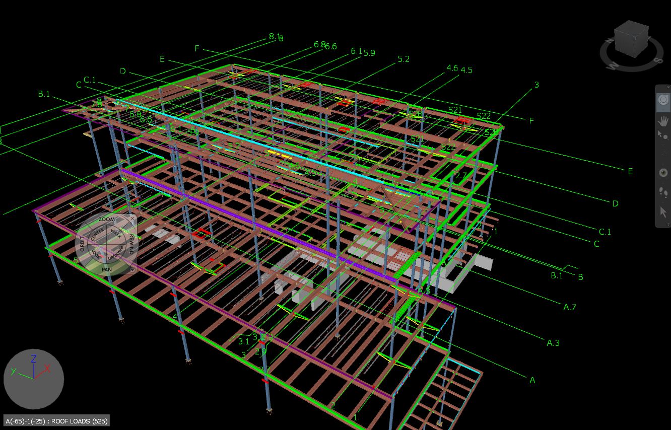Click the N compass direction on ViewCube
Viewport: 671px width, 430px height.
coord(609,41)
